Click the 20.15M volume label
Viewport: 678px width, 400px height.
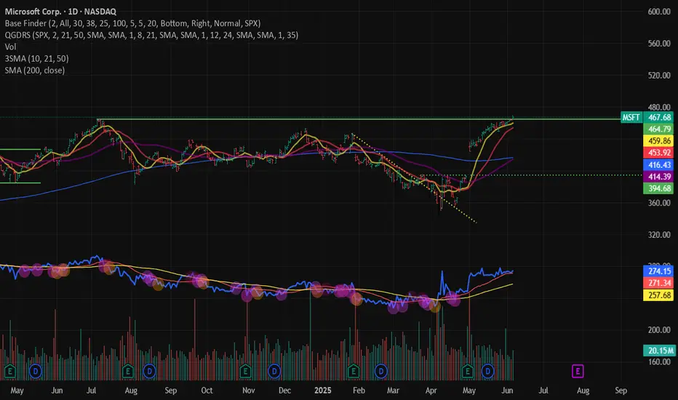(x=660, y=351)
